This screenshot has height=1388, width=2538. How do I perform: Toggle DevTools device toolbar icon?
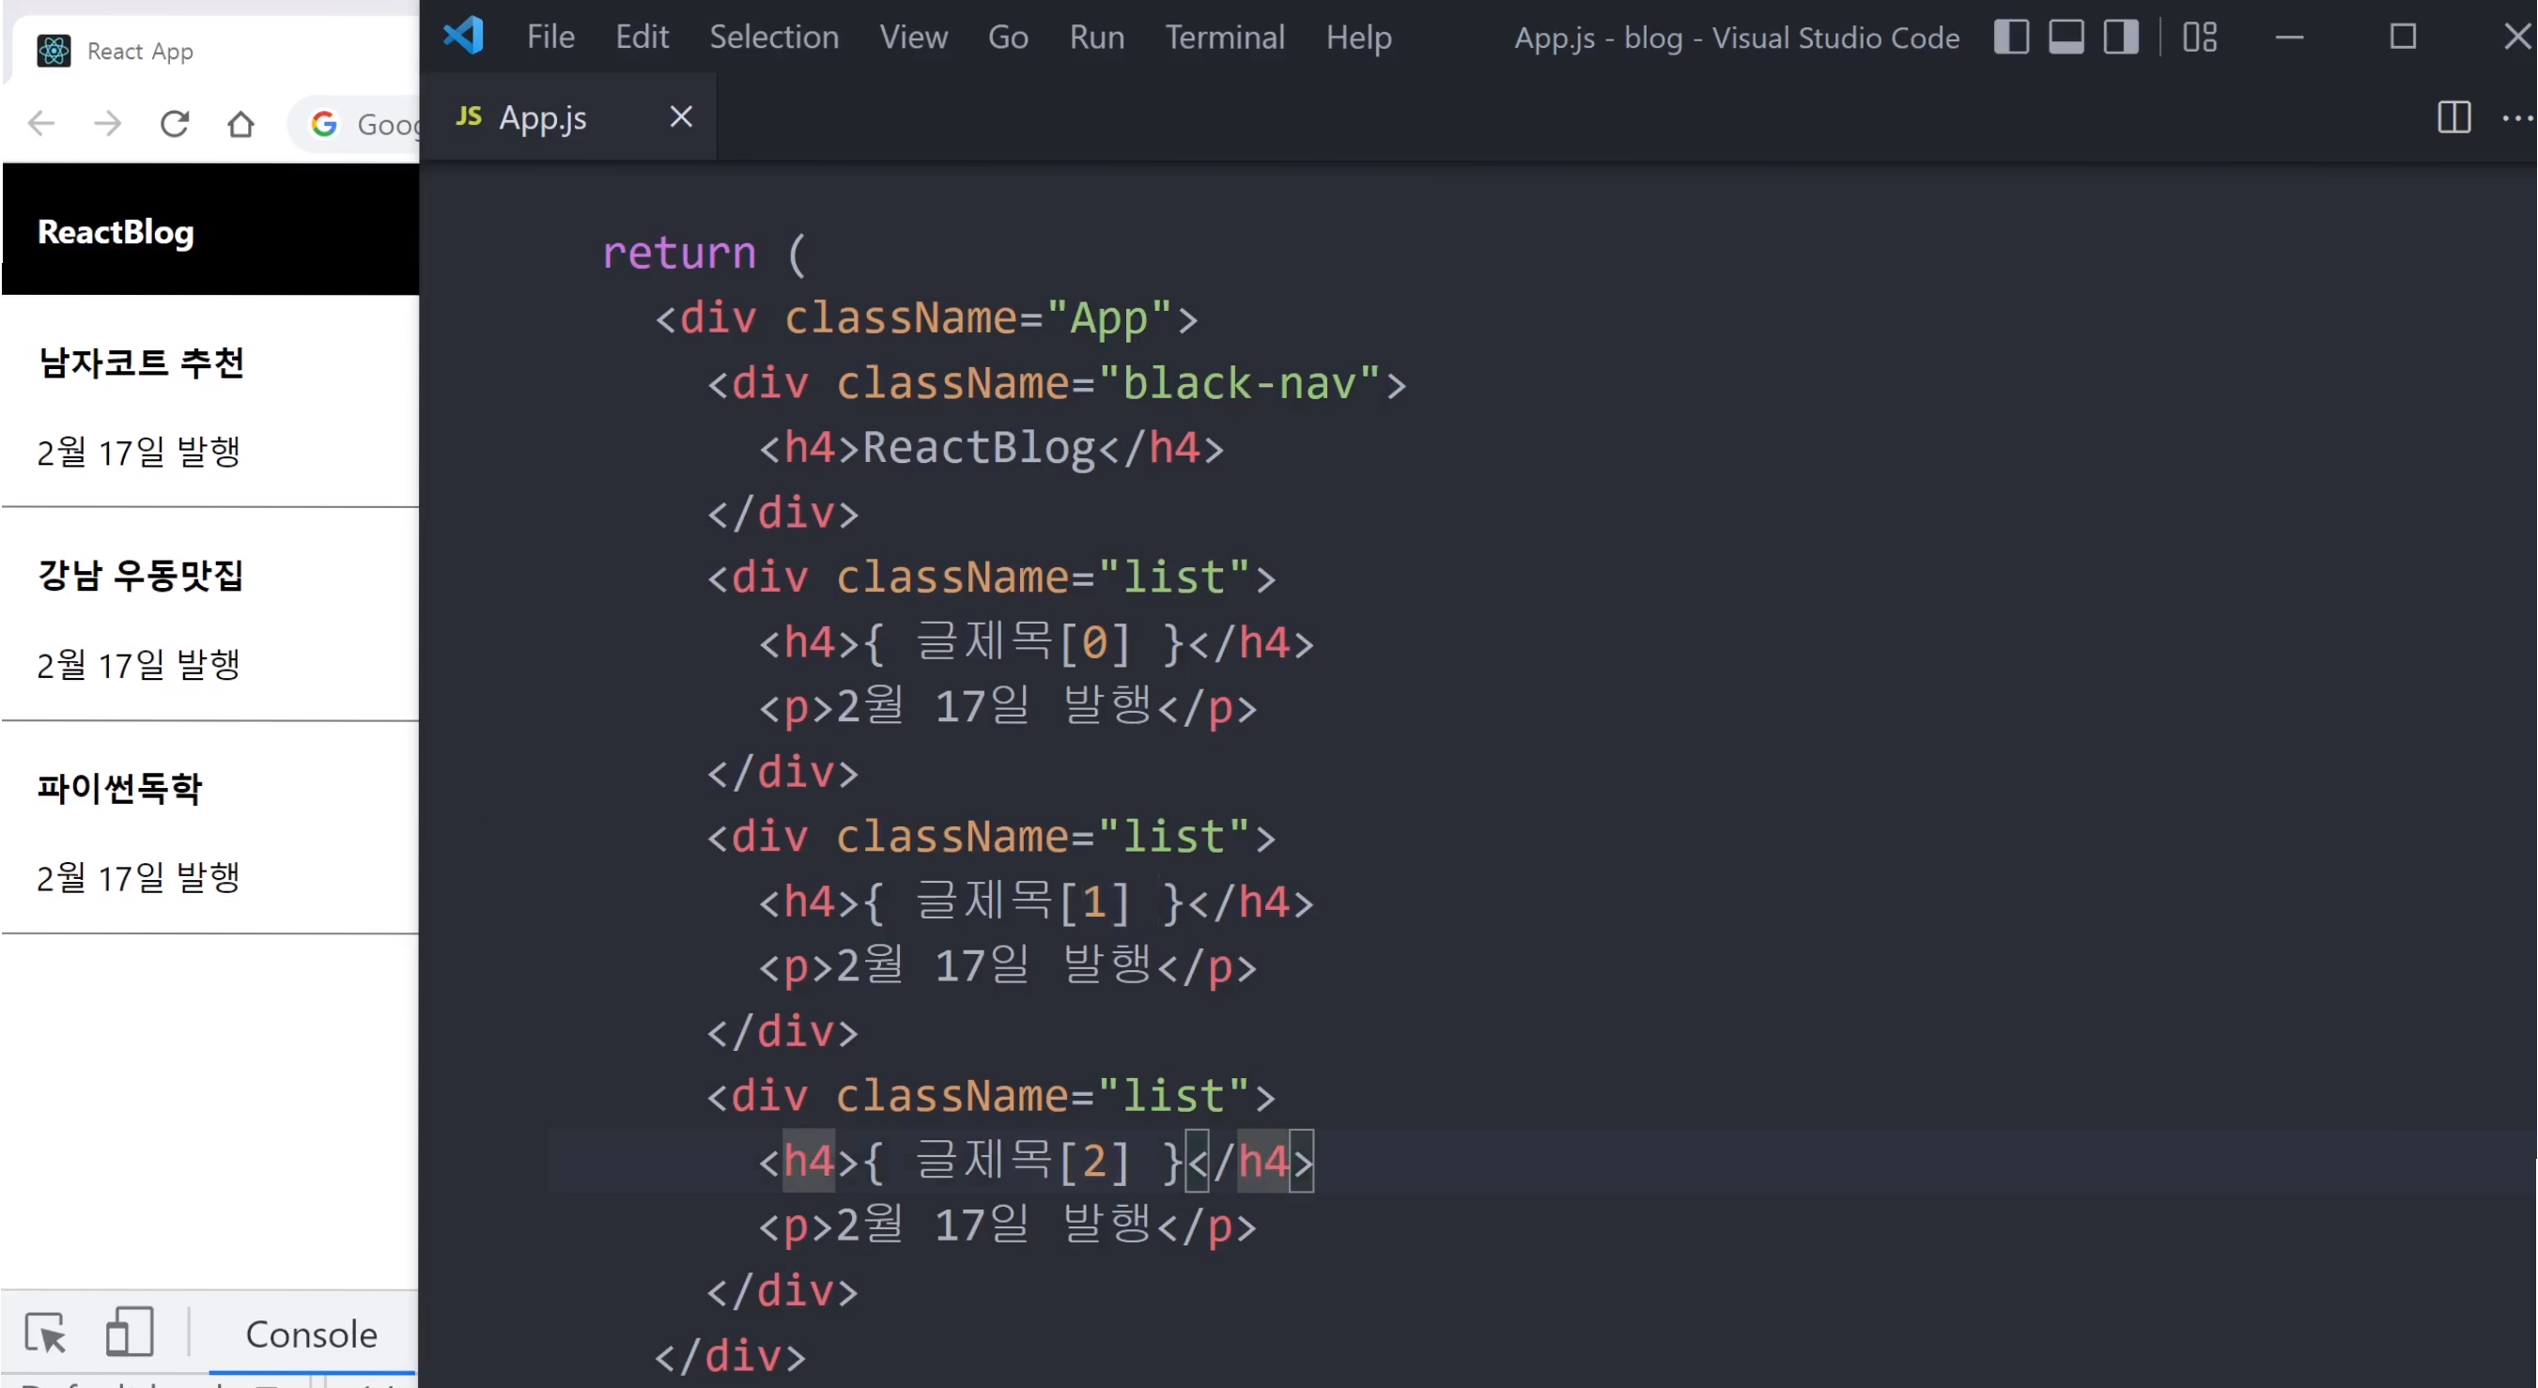pyautogui.click(x=129, y=1333)
